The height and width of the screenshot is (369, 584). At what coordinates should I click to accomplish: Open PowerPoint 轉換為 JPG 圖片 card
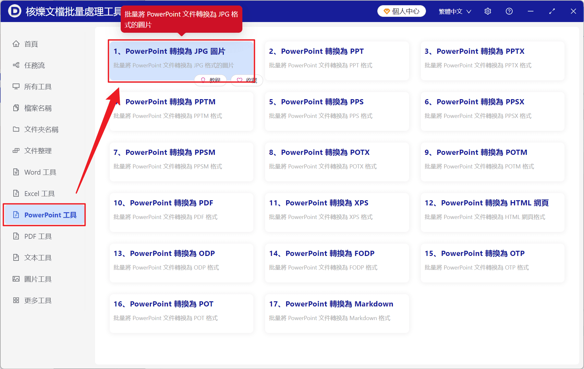(x=181, y=61)
